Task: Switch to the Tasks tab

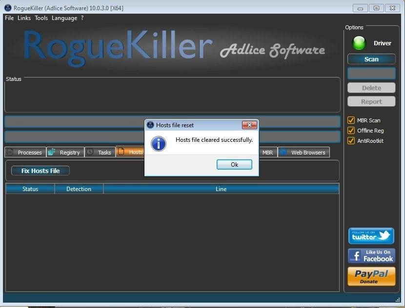Action: [100, 152]
